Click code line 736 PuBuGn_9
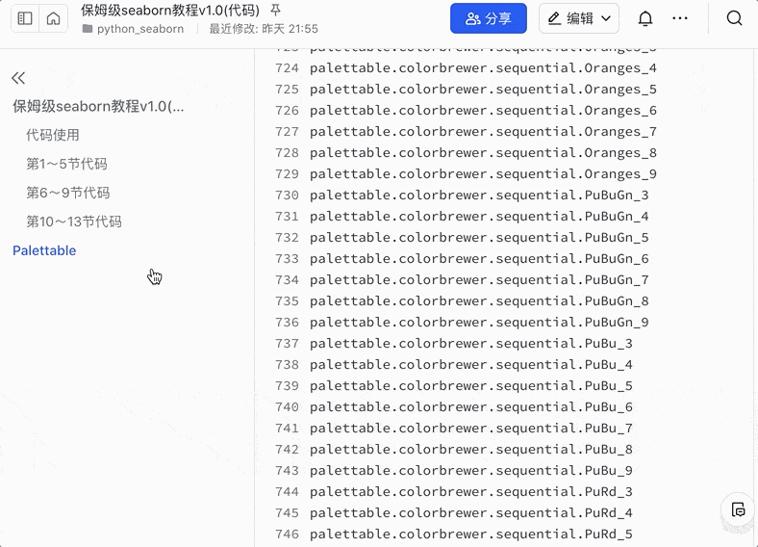Screen dimensions: 758x547 pos(479,323)
